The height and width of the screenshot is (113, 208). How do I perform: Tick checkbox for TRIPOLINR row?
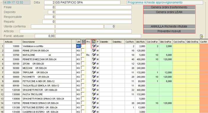pyautogui.click(x=83, y=72)
